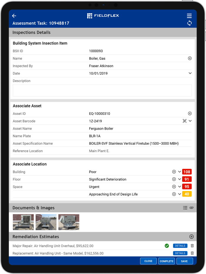
Task: Select Name Plate value BLR-1A
Action: (x=95, y=136)
